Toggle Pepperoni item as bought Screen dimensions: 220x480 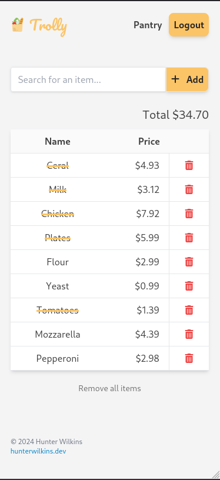58,358
